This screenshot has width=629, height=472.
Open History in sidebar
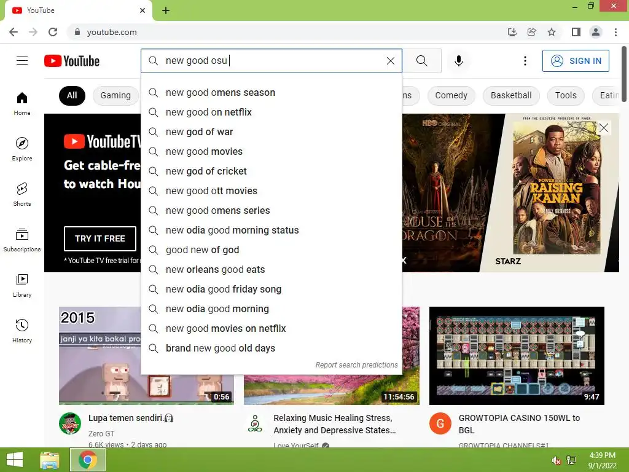click(22, 331)
